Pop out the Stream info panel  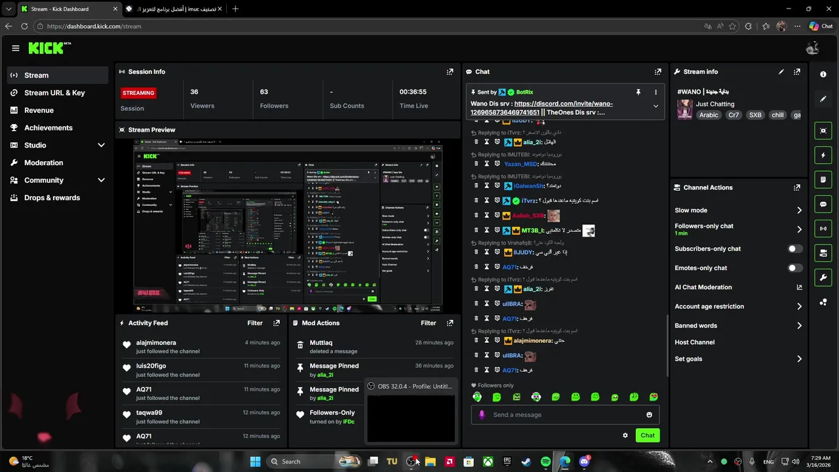point(797,71)
